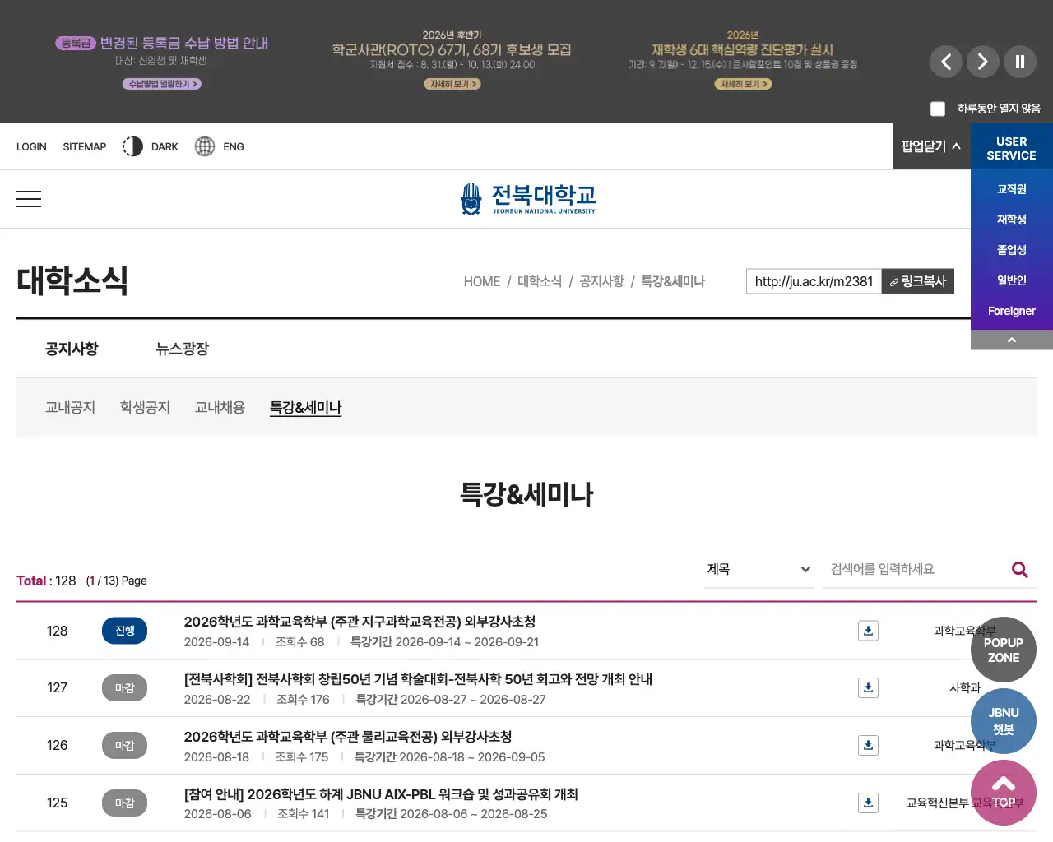Viewport: 1053px width, 842px height.
Task: Click the DARK mode label
Action: 165,146
